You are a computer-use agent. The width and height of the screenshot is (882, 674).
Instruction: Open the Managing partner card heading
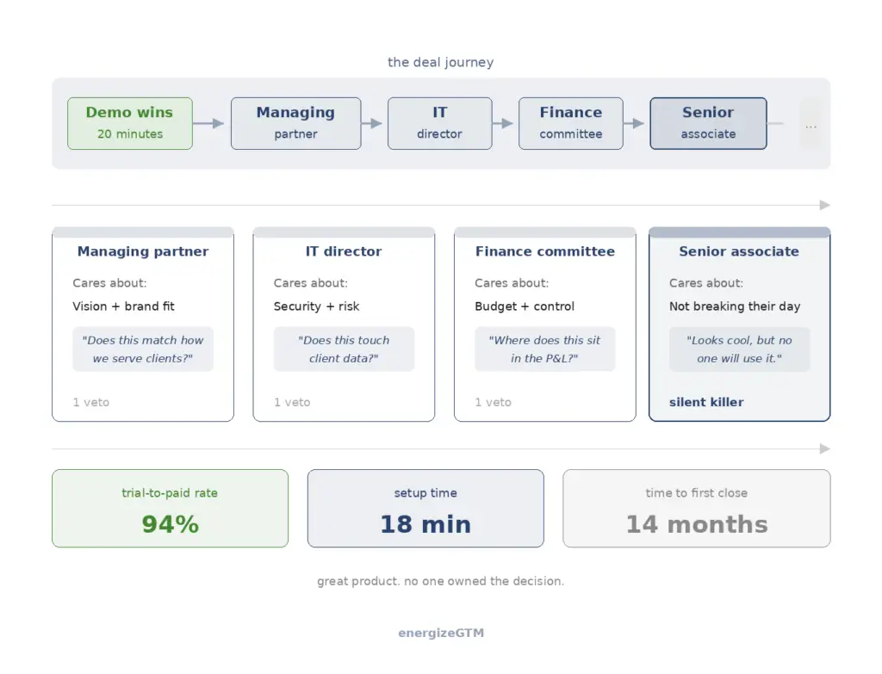[x=143, y=251]
